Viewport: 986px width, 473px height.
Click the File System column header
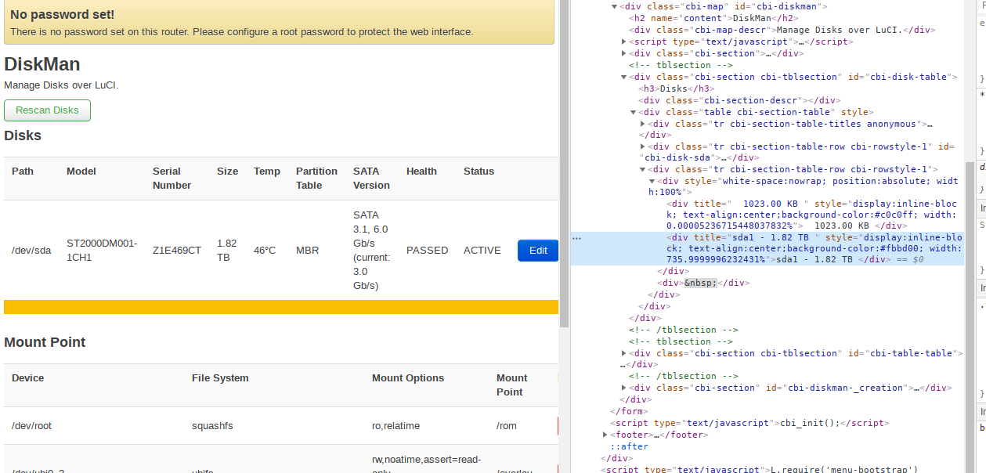pyautogui.click(x=220, y=378)
